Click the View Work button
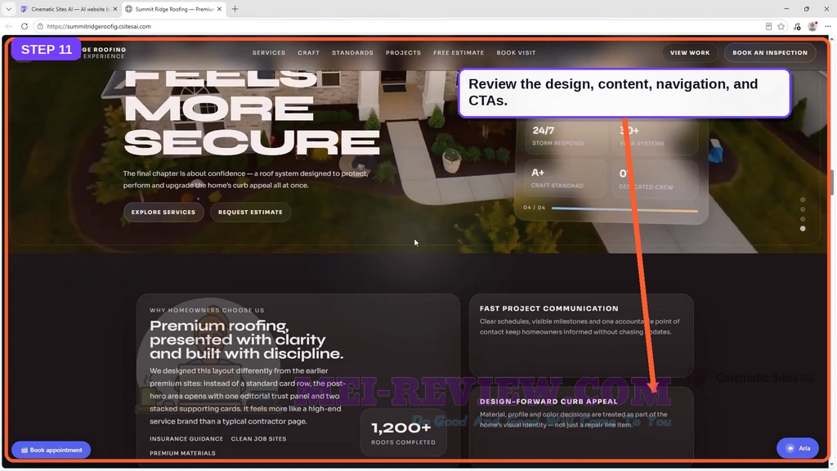 click(690, 53)
